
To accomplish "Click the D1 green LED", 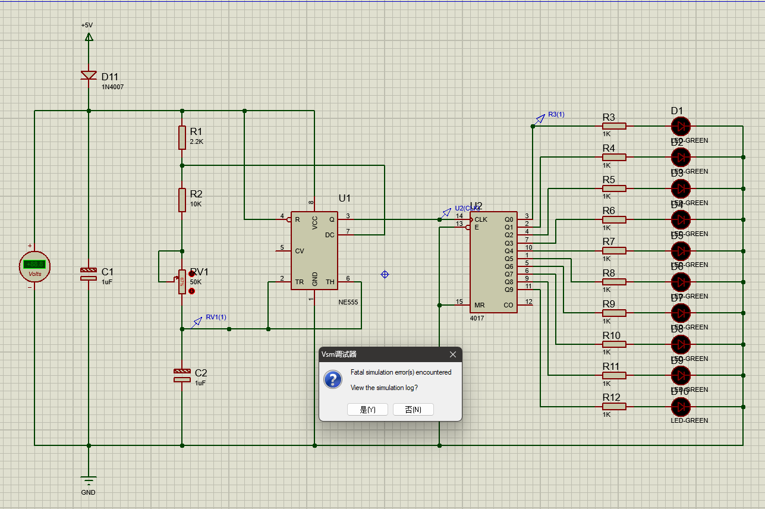I will point(681,126).
